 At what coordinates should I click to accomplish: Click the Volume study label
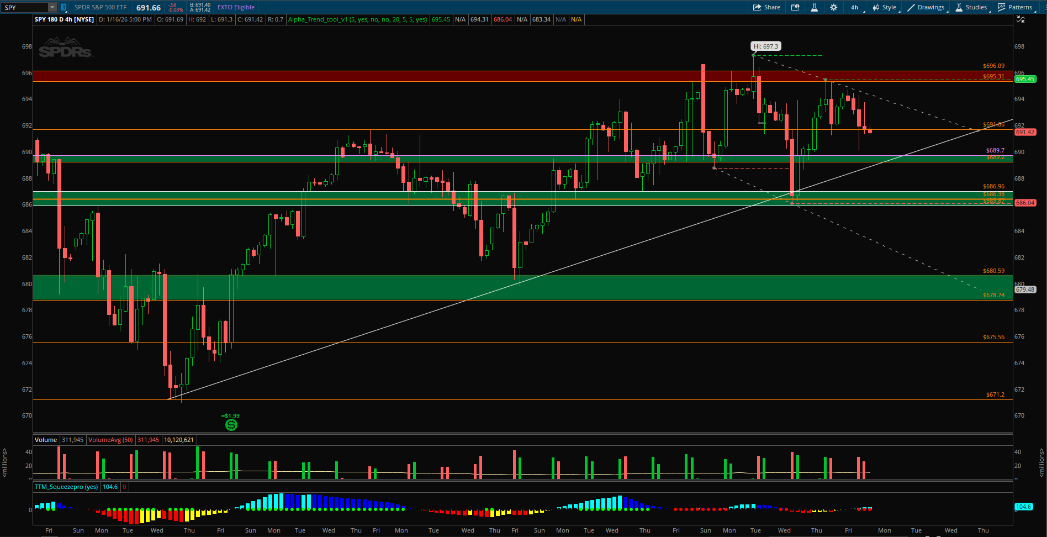(46, 440)
